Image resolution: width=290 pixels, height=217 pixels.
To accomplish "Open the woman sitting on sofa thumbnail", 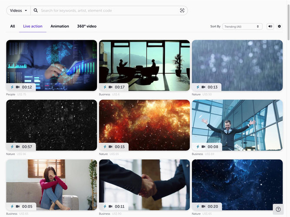I will pos(51,182).
